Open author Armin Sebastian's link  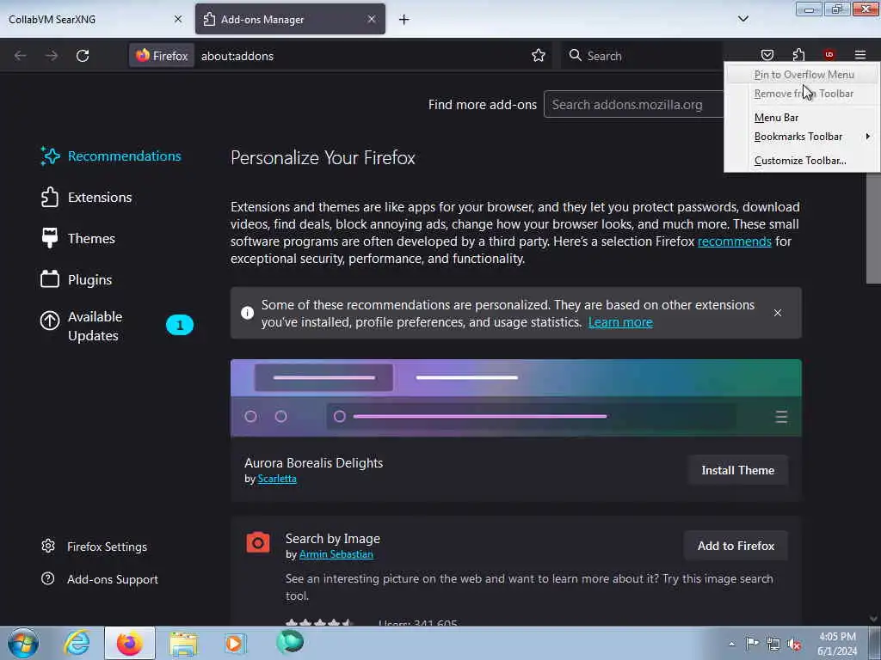tap(336, 554)
